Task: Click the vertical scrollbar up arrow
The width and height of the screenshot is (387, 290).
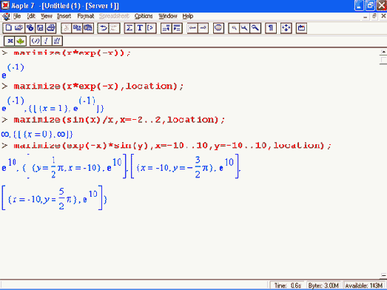Action: click(x=383, y=52)
